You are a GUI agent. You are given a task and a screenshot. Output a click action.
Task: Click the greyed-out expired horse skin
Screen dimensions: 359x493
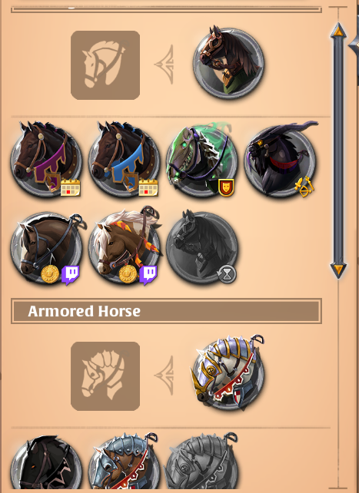(x=201, y=248)
